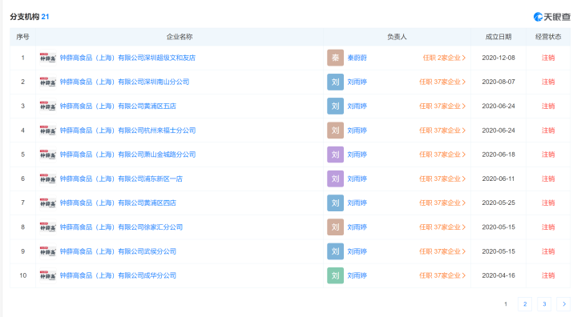
Task: Switch to page 3 of branches
Action: pos(544,303)
